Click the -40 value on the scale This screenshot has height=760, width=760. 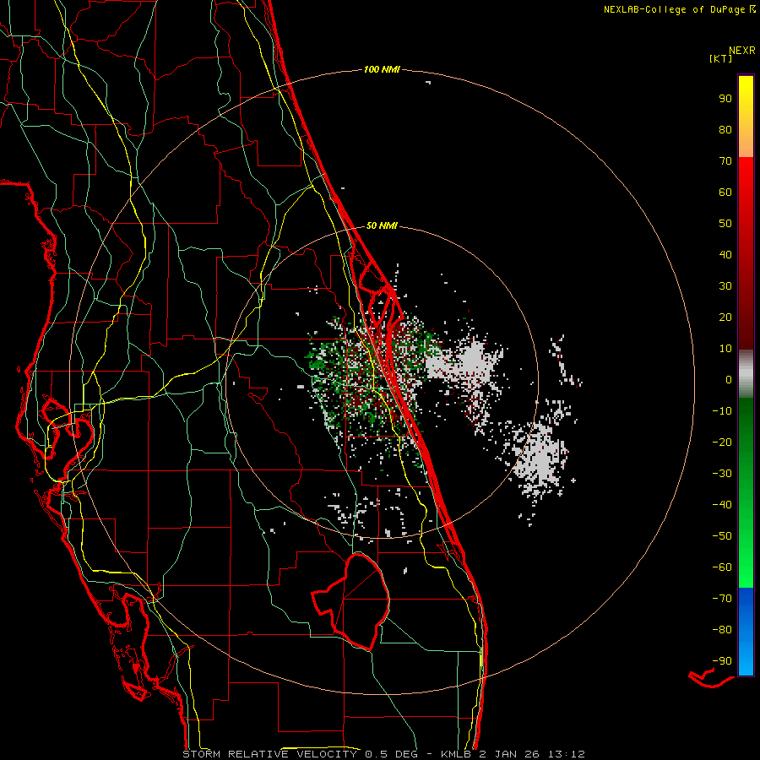(x=722, y=505)
